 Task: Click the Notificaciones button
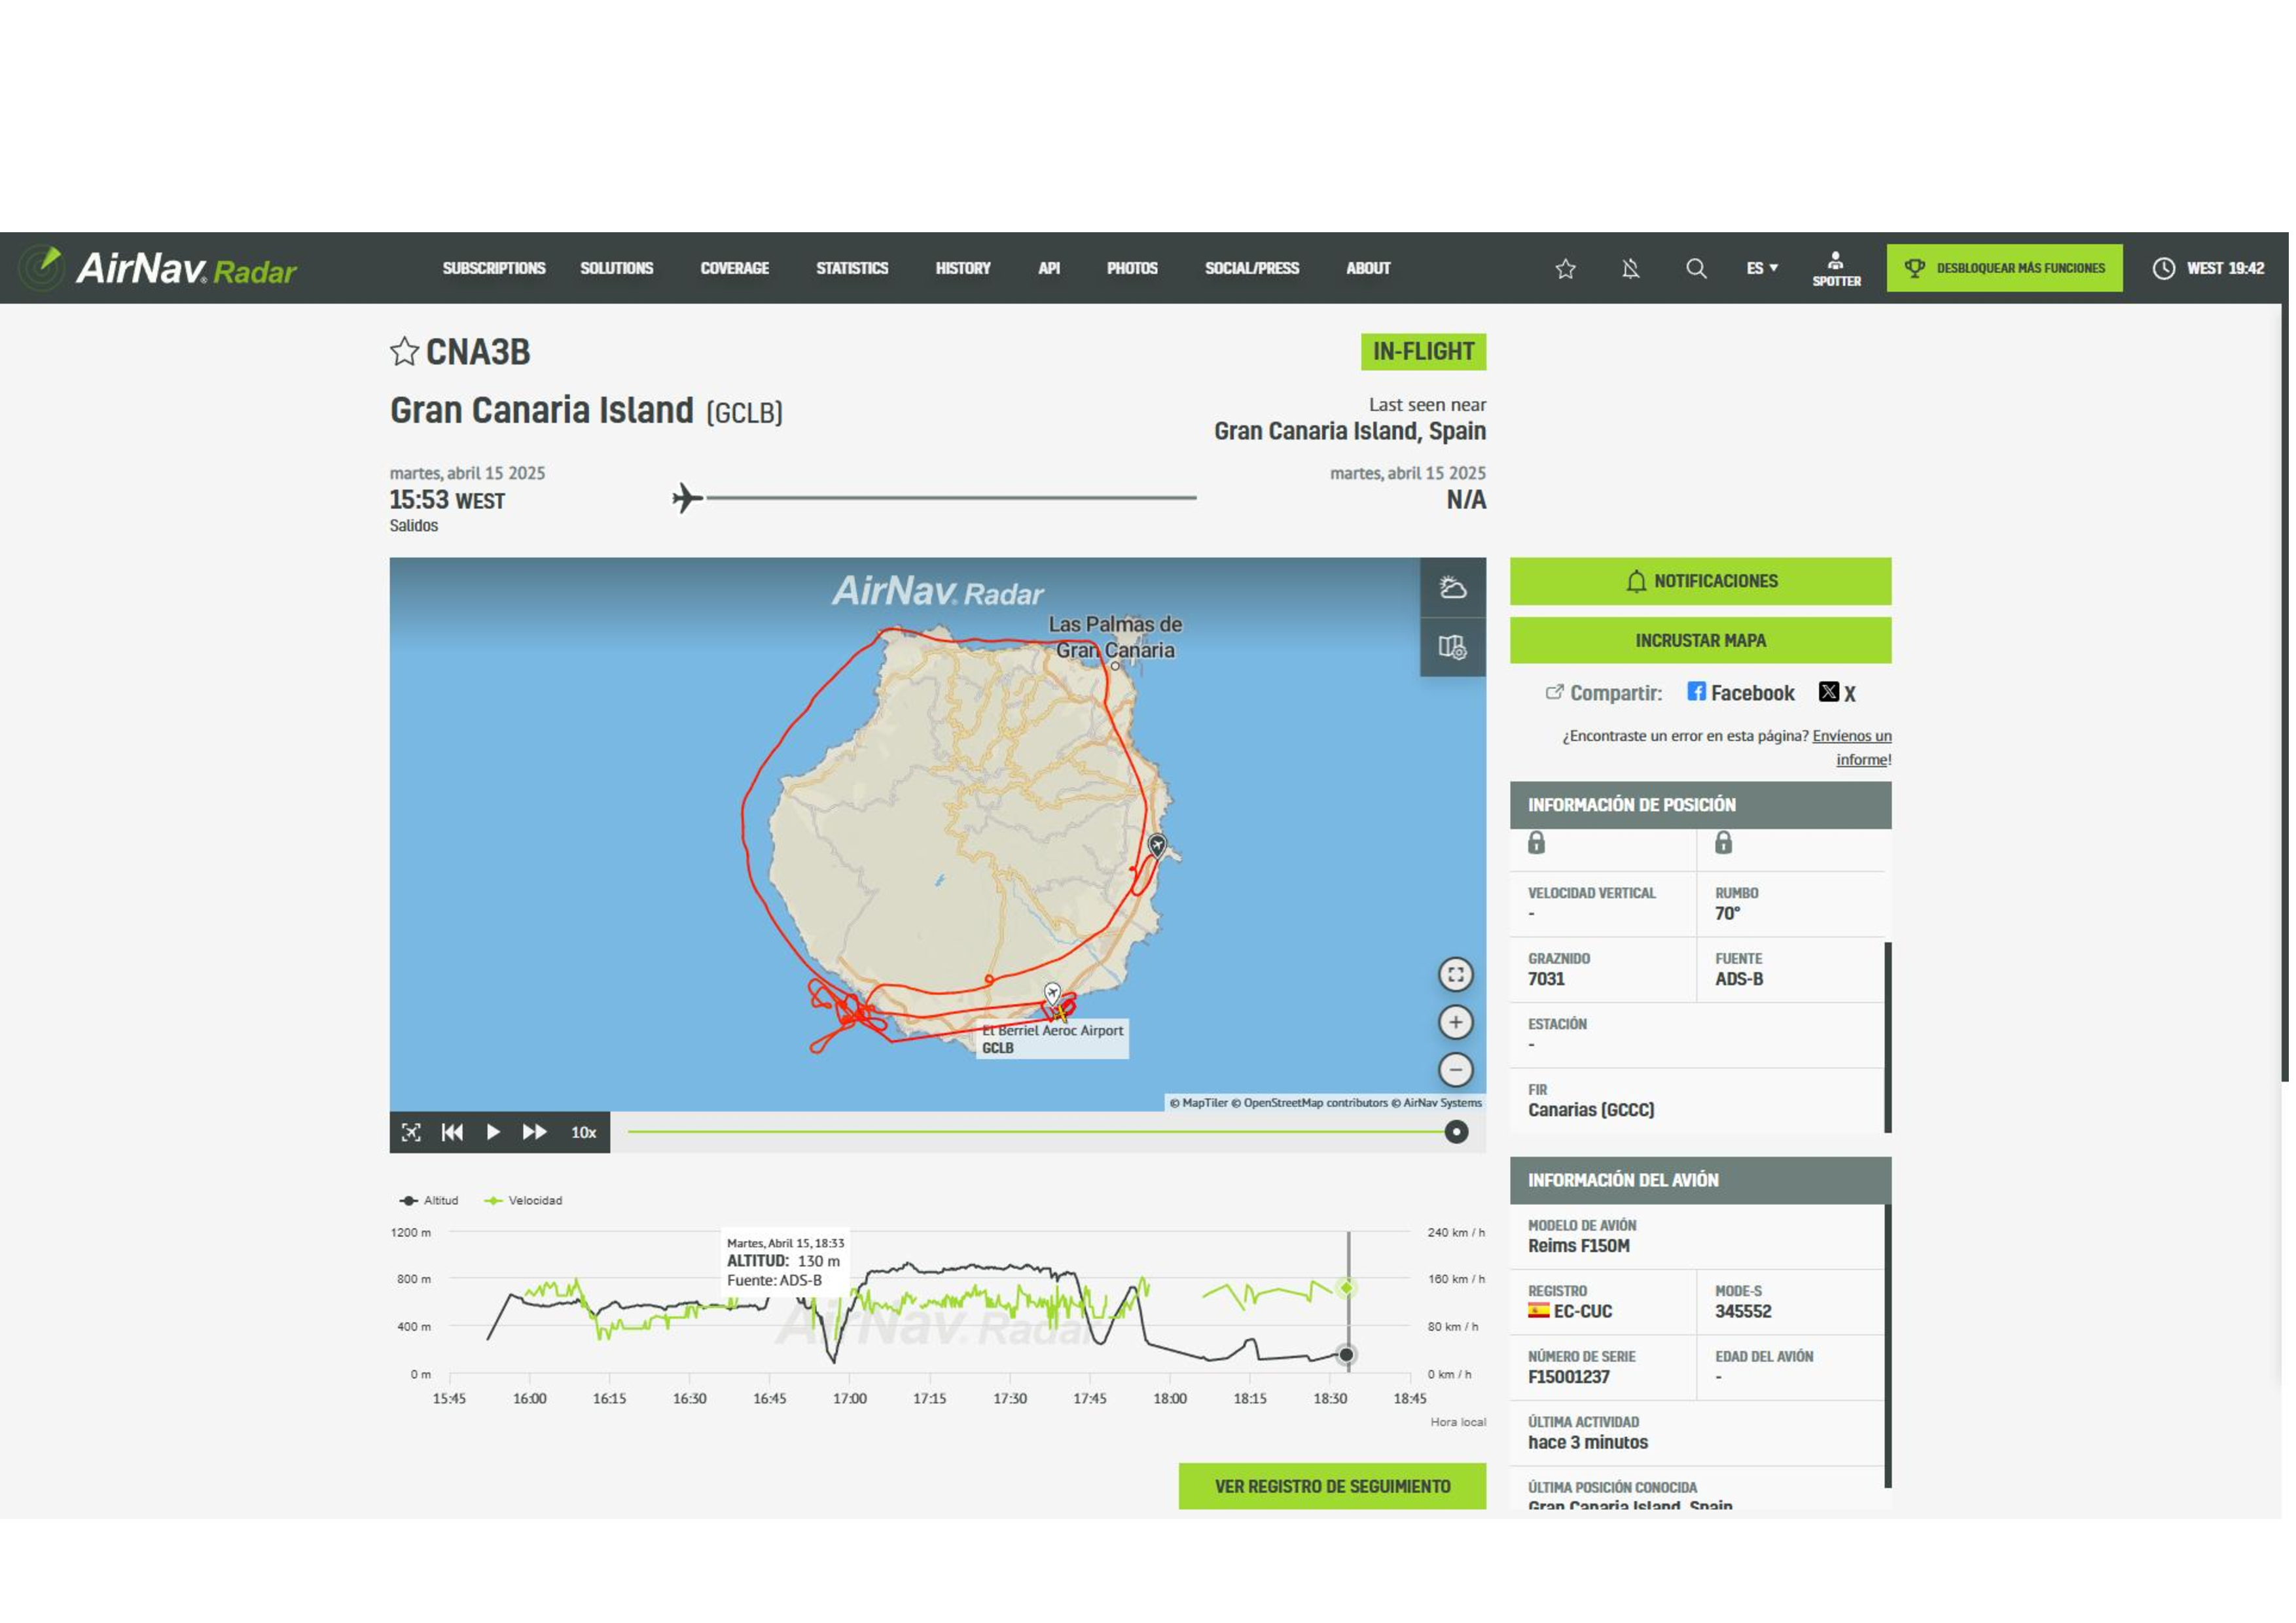click(1701, 582)
